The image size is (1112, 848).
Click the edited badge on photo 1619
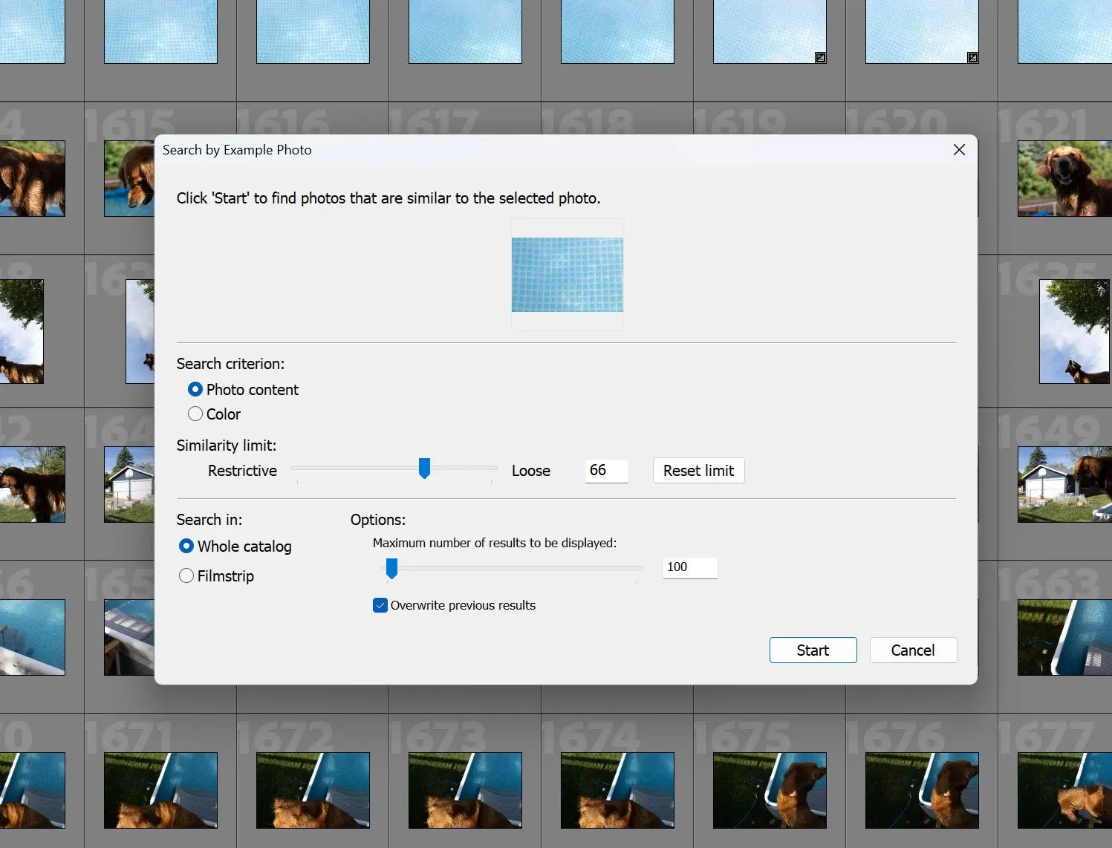click(820, 57)
